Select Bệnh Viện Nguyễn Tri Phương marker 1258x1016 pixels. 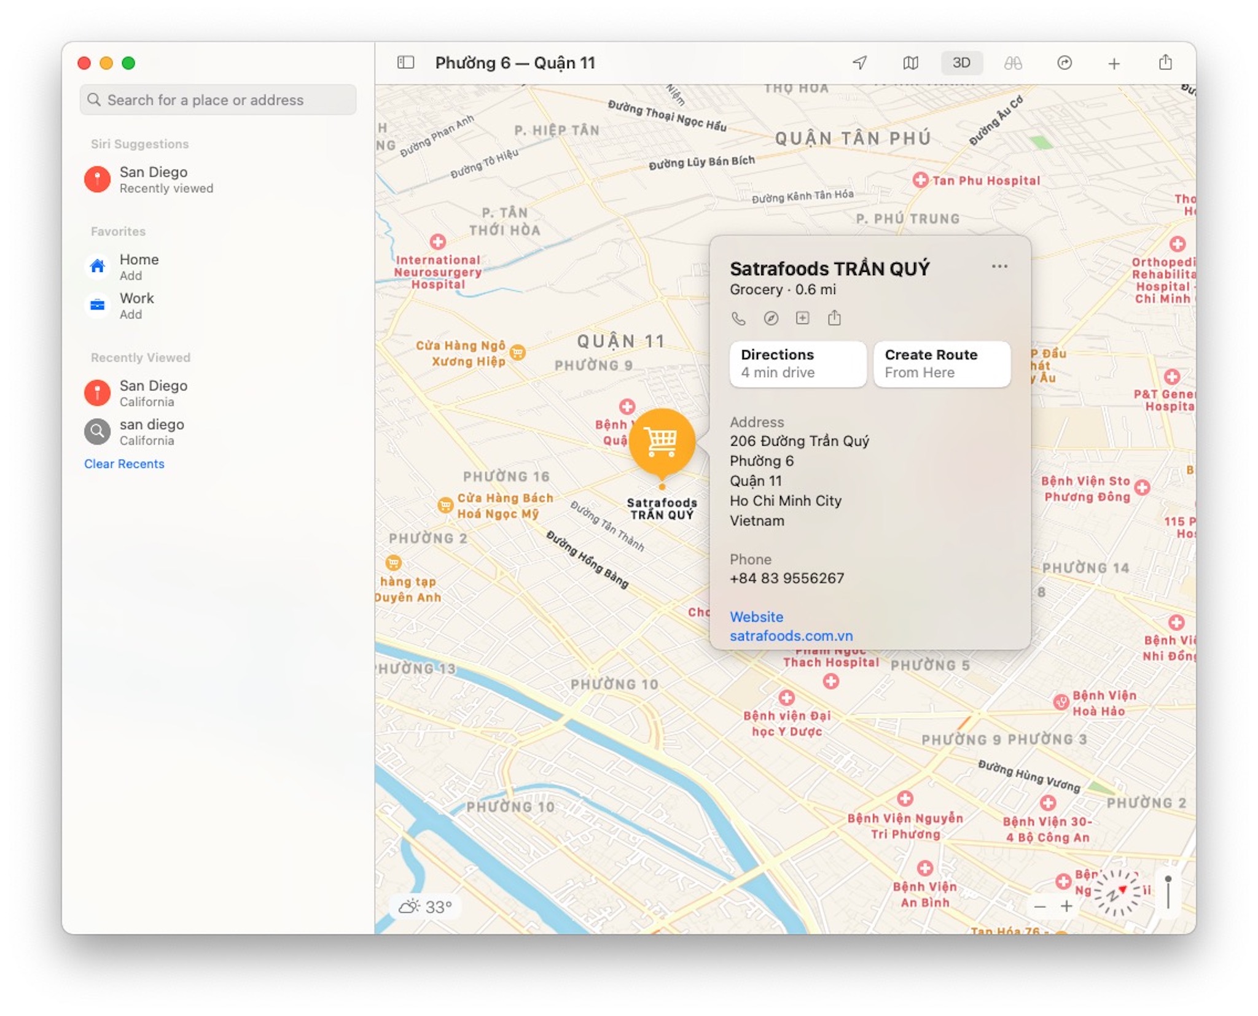point(905,798)
